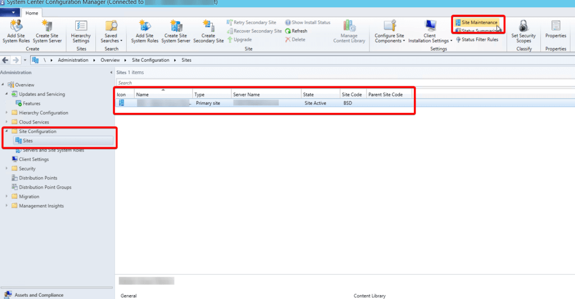Image resolution: width=575 pixels, height=299 pixels.
Task: Click Add Site System Roles in Site group
Action: [x=145, y=31]
